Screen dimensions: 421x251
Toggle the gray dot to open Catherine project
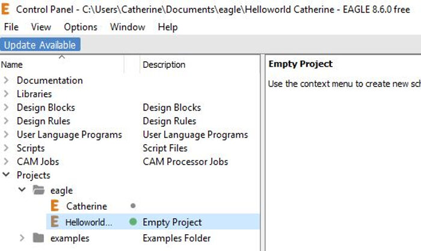[133, 206]
